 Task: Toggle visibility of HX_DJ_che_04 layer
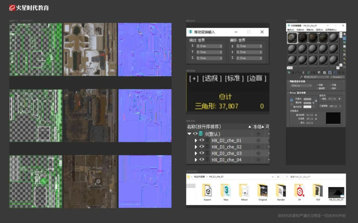[x=202, y=160]
